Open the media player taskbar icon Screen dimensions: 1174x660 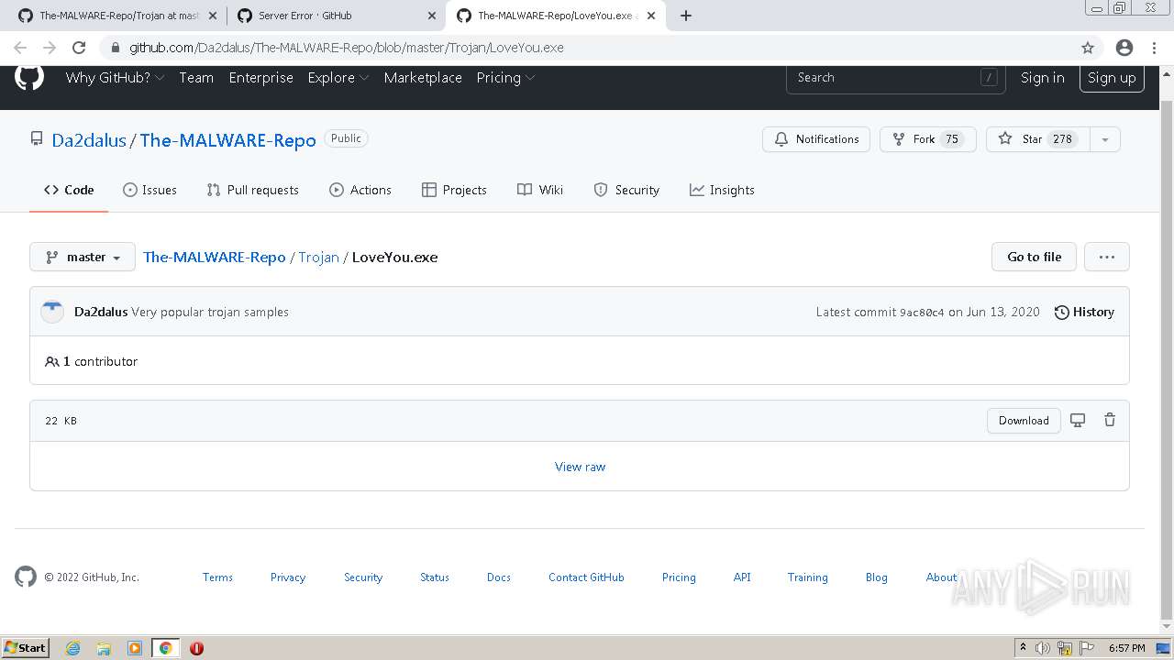(x=135, y=648)
